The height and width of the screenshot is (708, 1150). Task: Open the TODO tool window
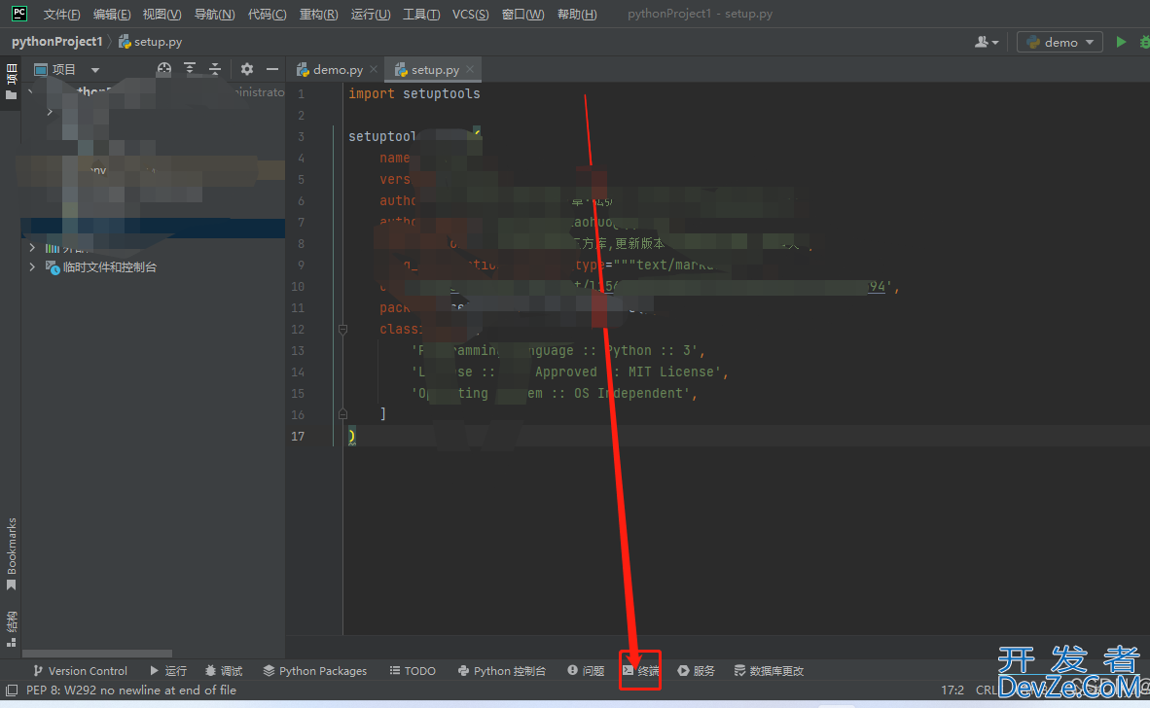(x=413, y=671)
